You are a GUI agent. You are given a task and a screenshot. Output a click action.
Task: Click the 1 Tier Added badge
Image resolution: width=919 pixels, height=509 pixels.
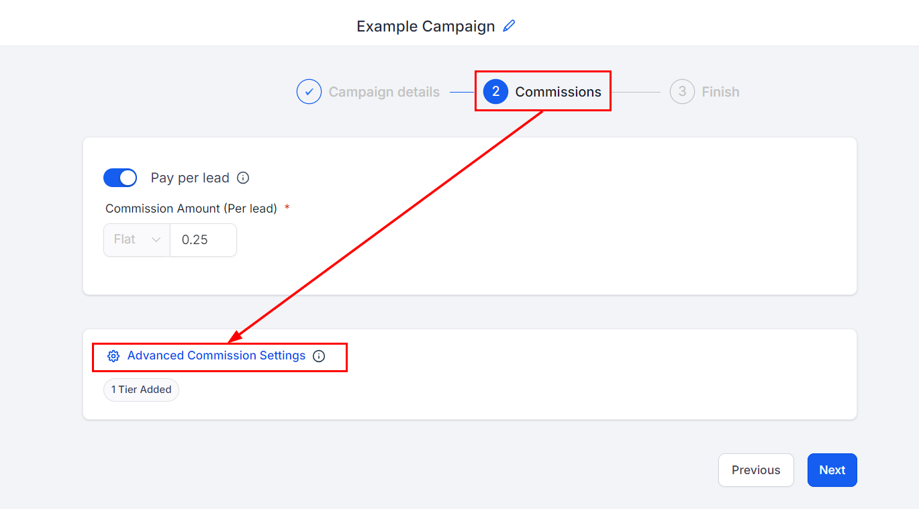[x=142, y=390]
